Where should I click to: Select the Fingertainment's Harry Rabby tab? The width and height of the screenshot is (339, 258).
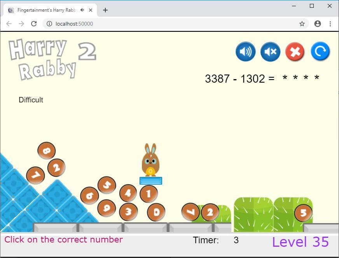coord(50,10)
